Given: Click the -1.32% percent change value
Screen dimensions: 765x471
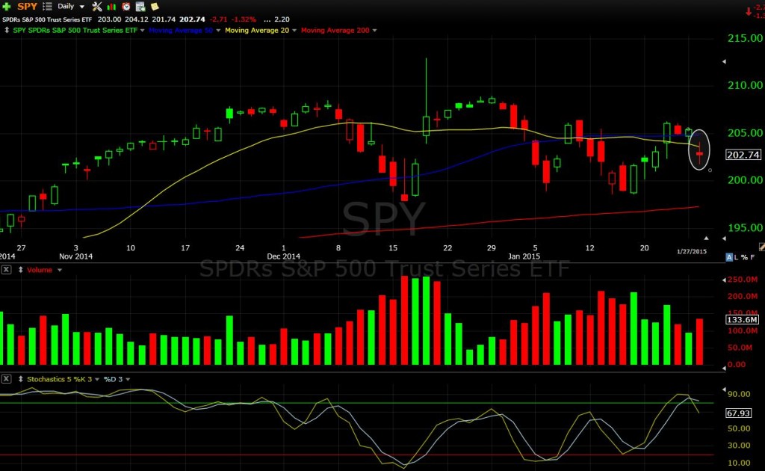Looking at the screenshot, I should (x=244, y=19).
